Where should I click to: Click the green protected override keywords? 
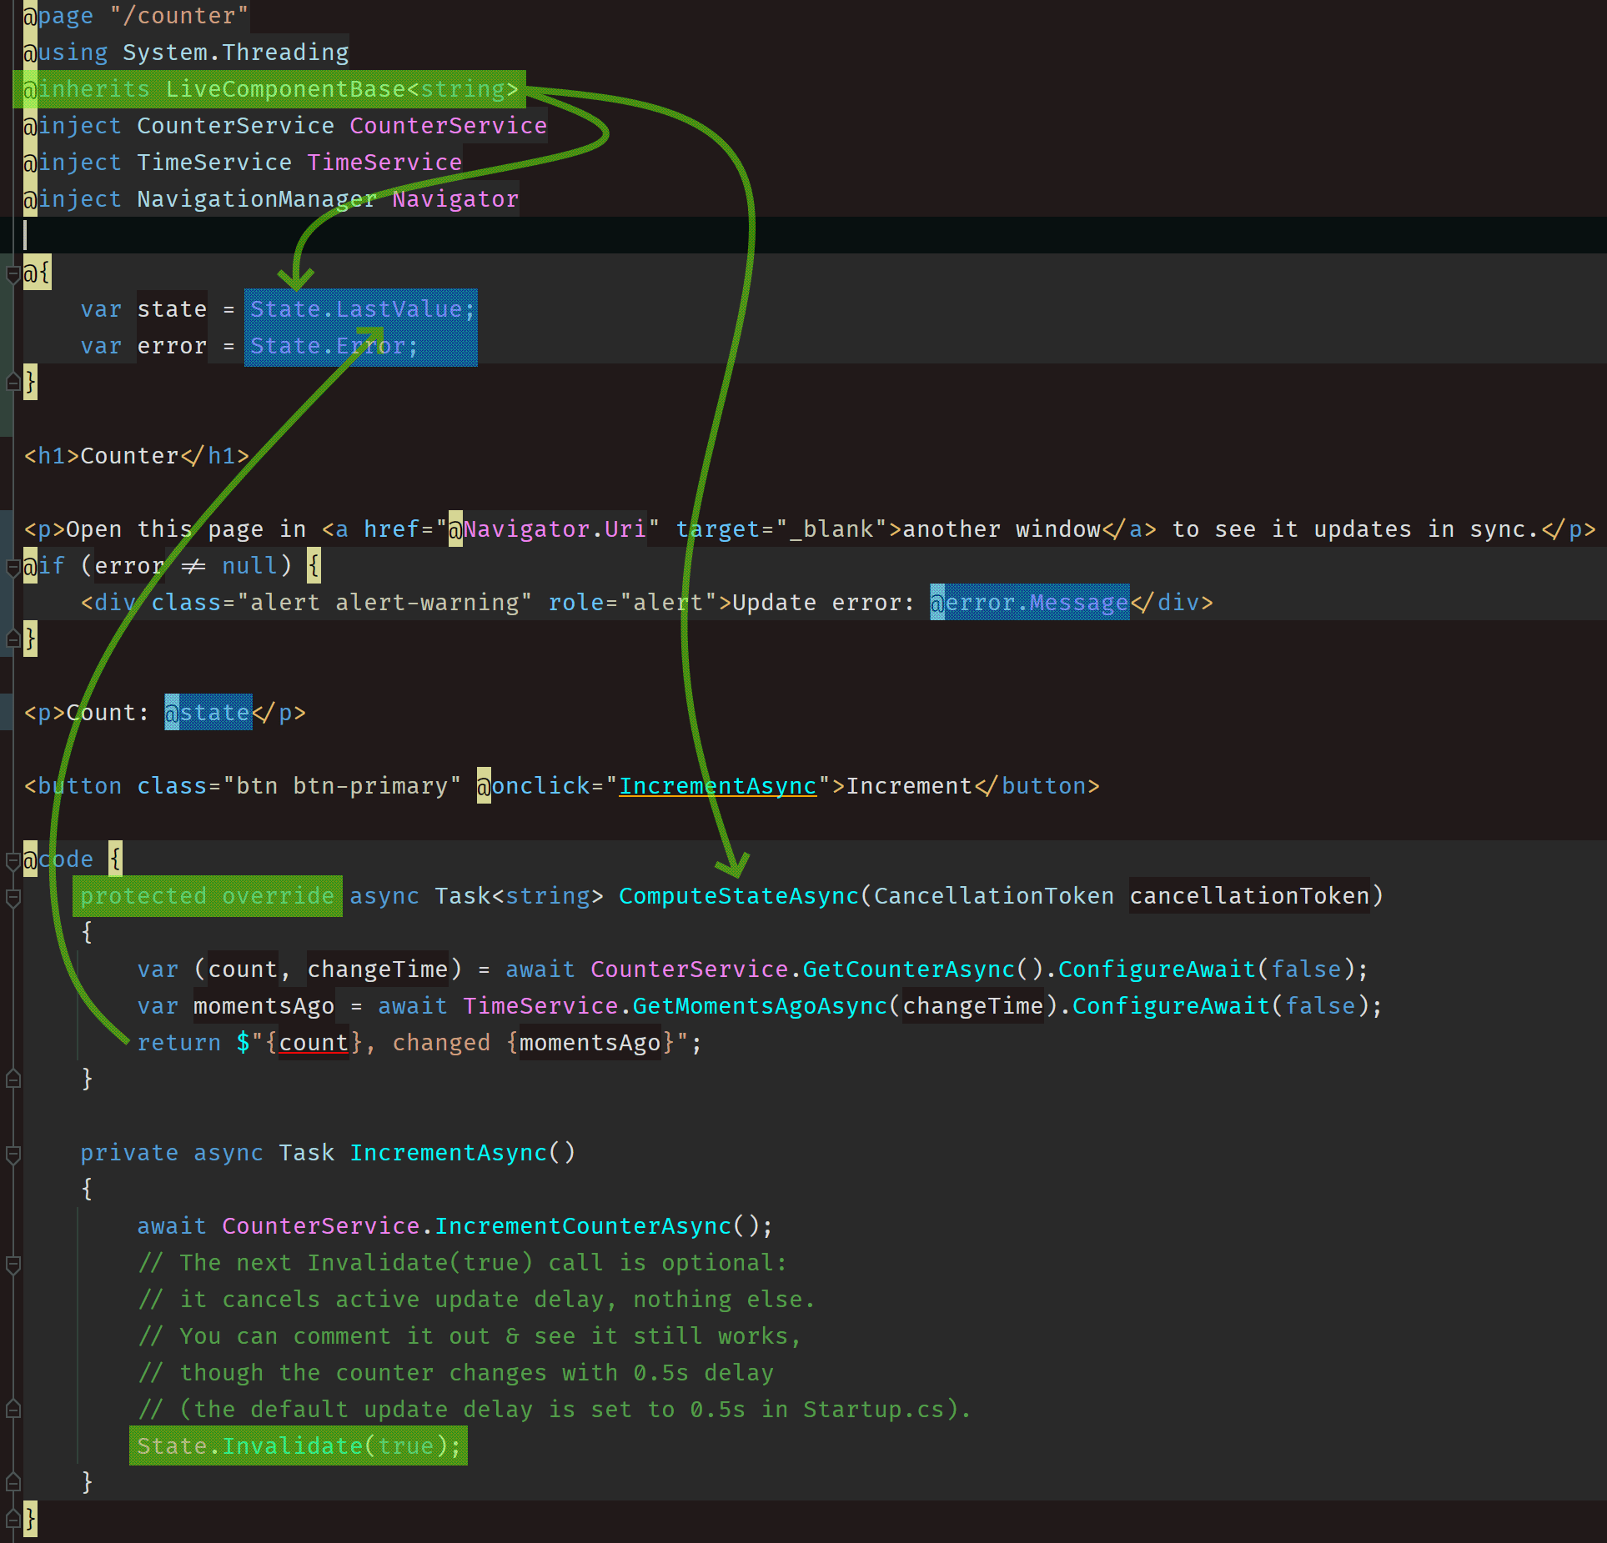207,896
